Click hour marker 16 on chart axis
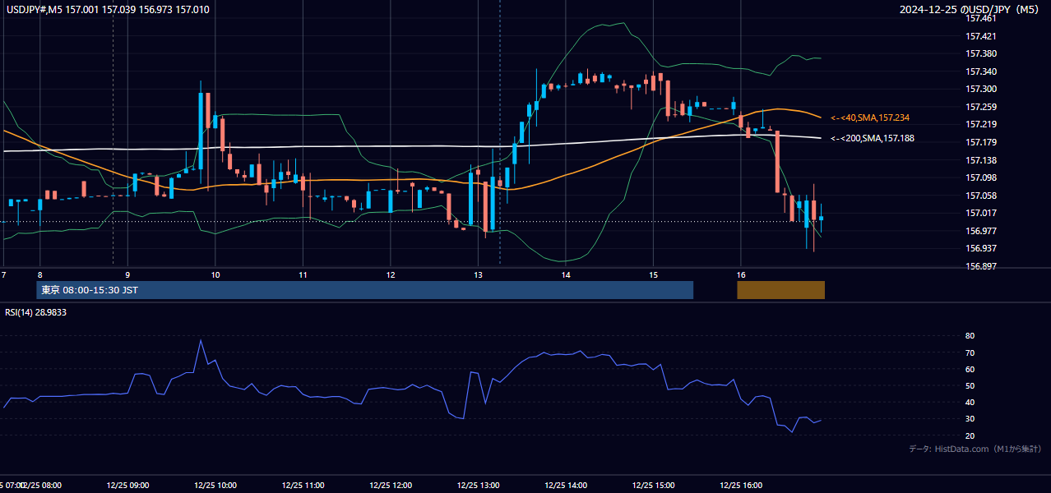Screen dimensions: 1051x493 (x=741, y=275)
